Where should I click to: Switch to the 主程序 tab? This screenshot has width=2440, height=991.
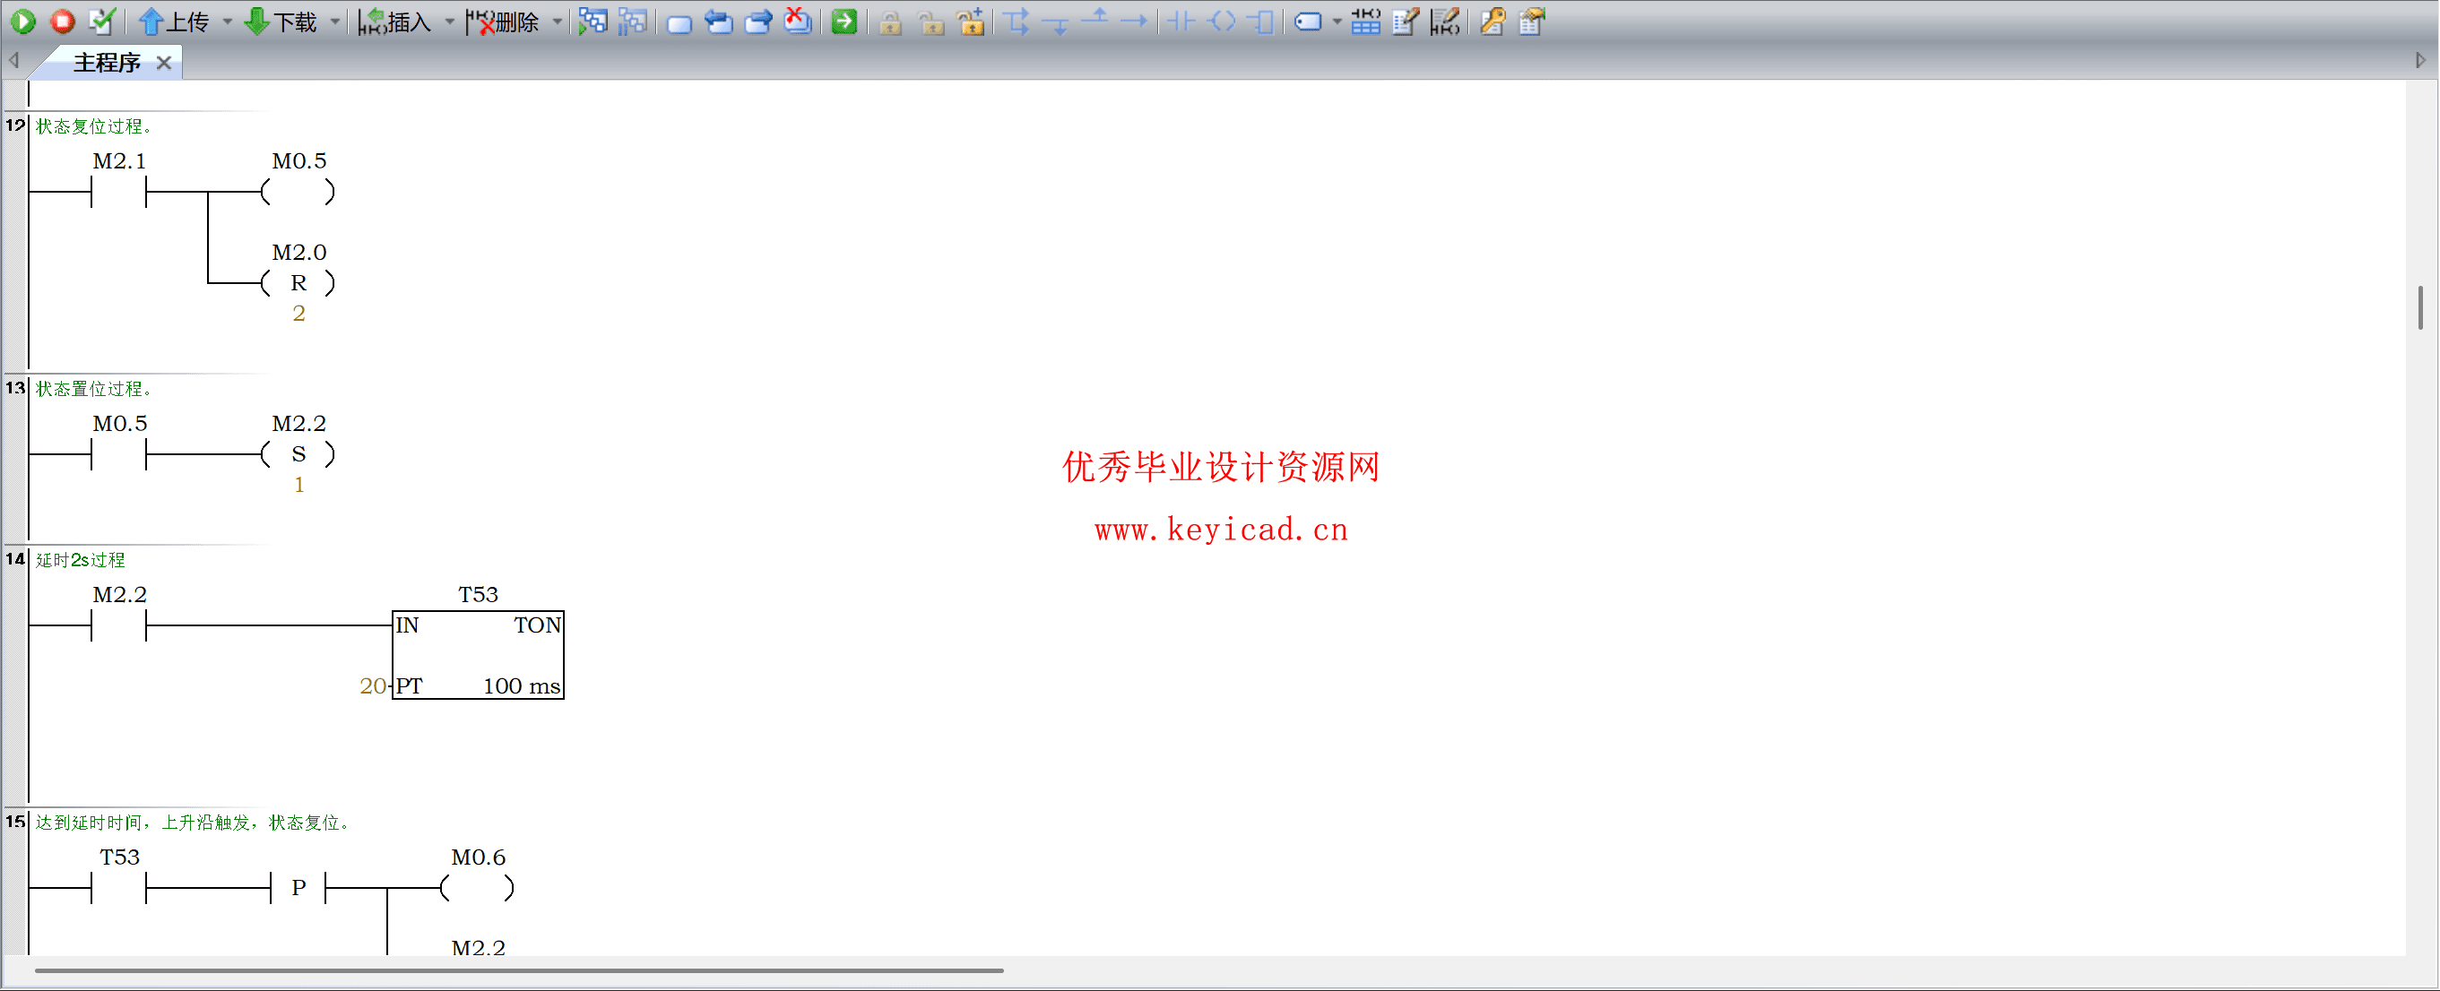[106, 63]
